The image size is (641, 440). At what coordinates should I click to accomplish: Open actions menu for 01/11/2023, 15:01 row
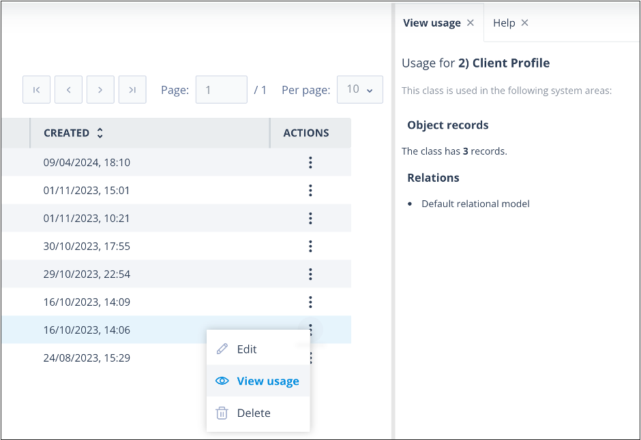pos(310,190)
